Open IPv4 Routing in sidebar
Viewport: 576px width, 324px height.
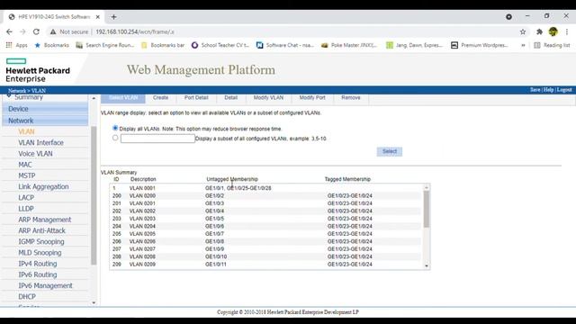click(x=38, y=264)
